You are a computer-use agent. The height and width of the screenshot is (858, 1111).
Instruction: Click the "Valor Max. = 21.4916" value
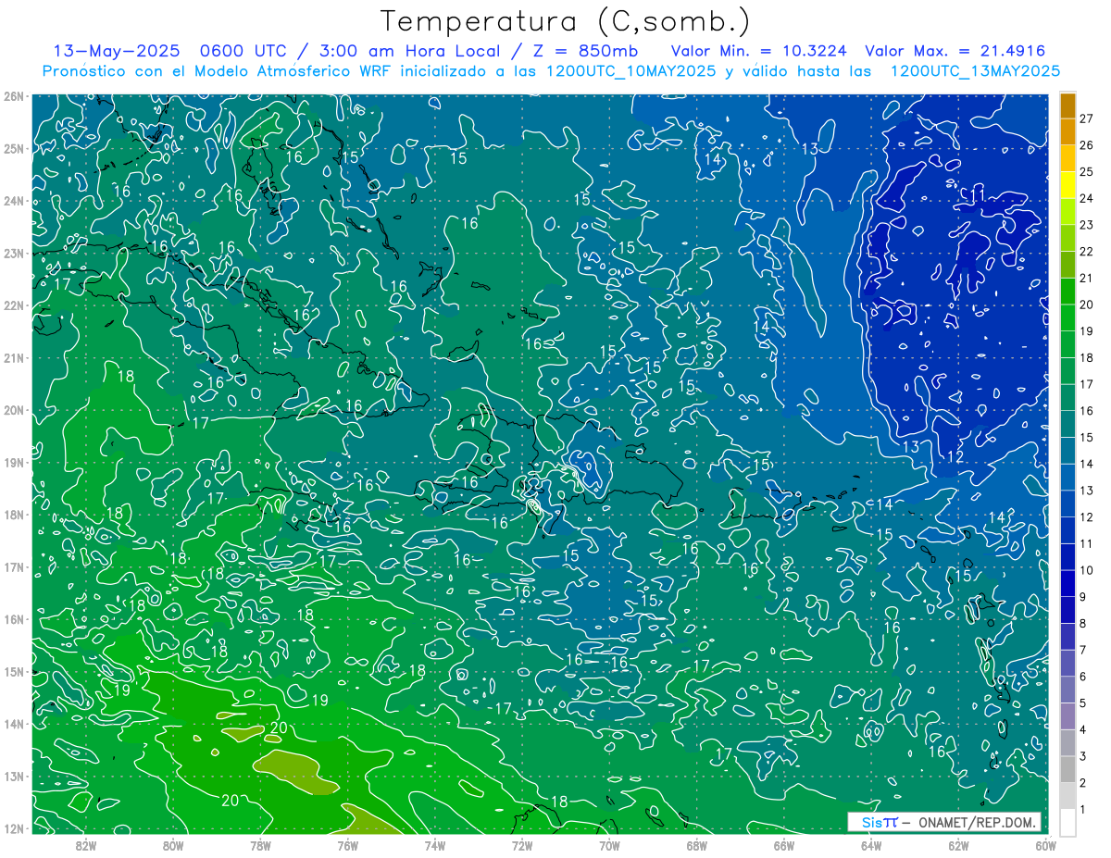955,51
